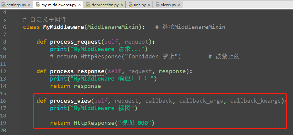
Task: Click line number 6 in the gutter
Action: (5, 27)
